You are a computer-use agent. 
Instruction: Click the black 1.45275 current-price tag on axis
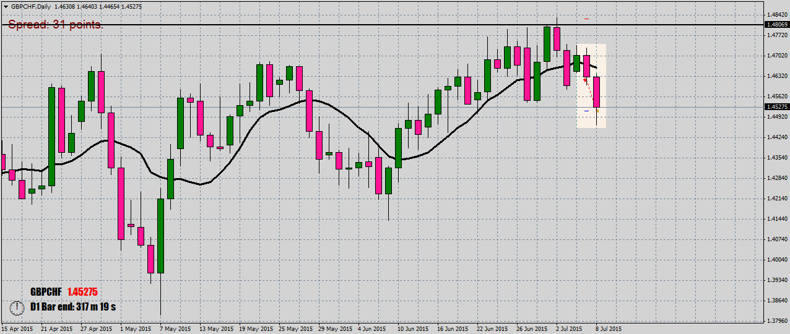776,106
